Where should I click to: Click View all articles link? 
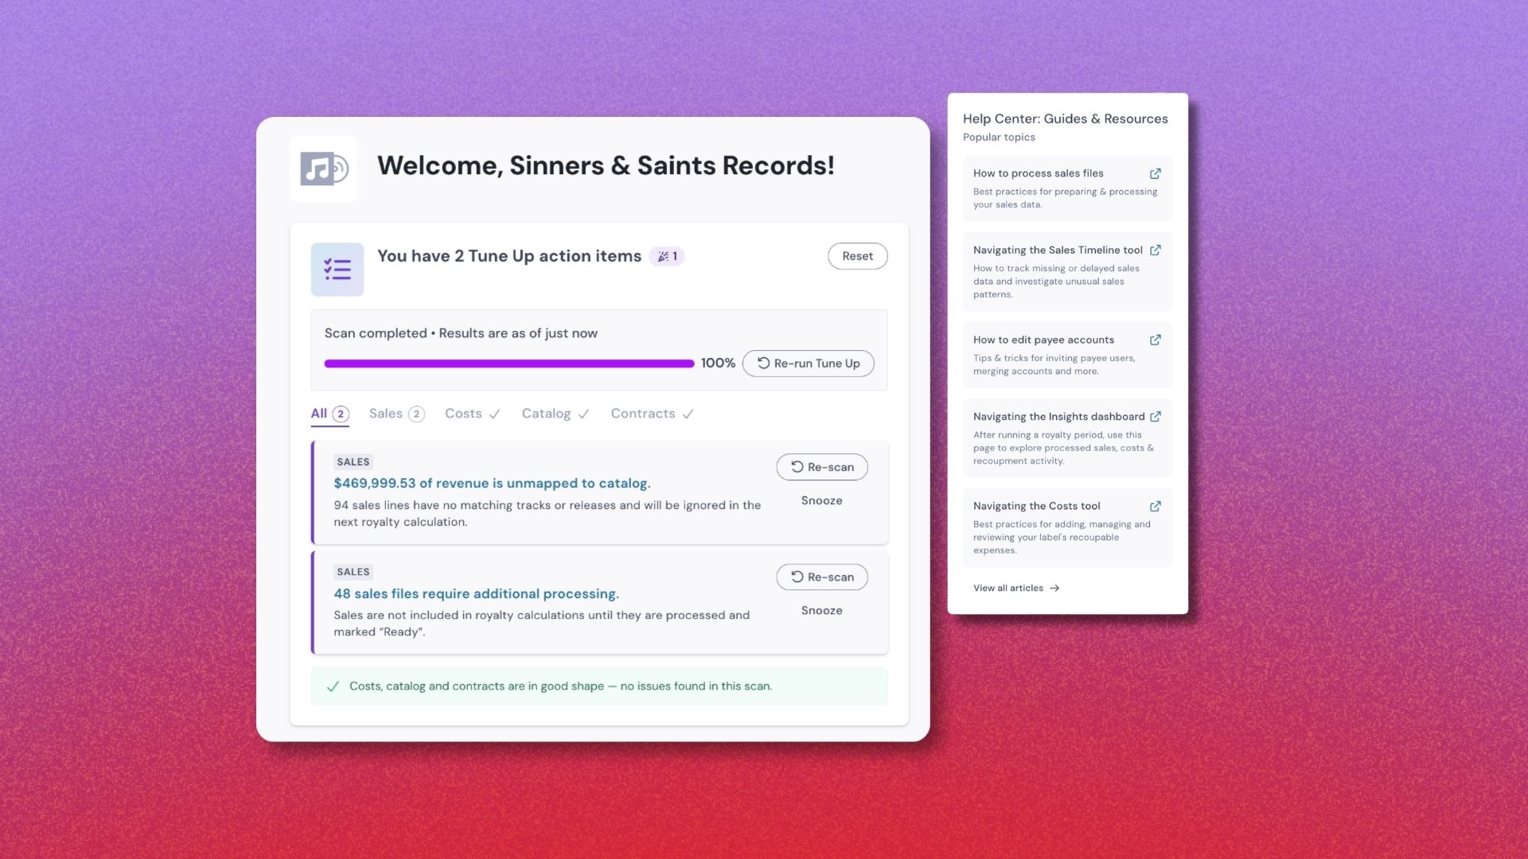pos(1016,589)
